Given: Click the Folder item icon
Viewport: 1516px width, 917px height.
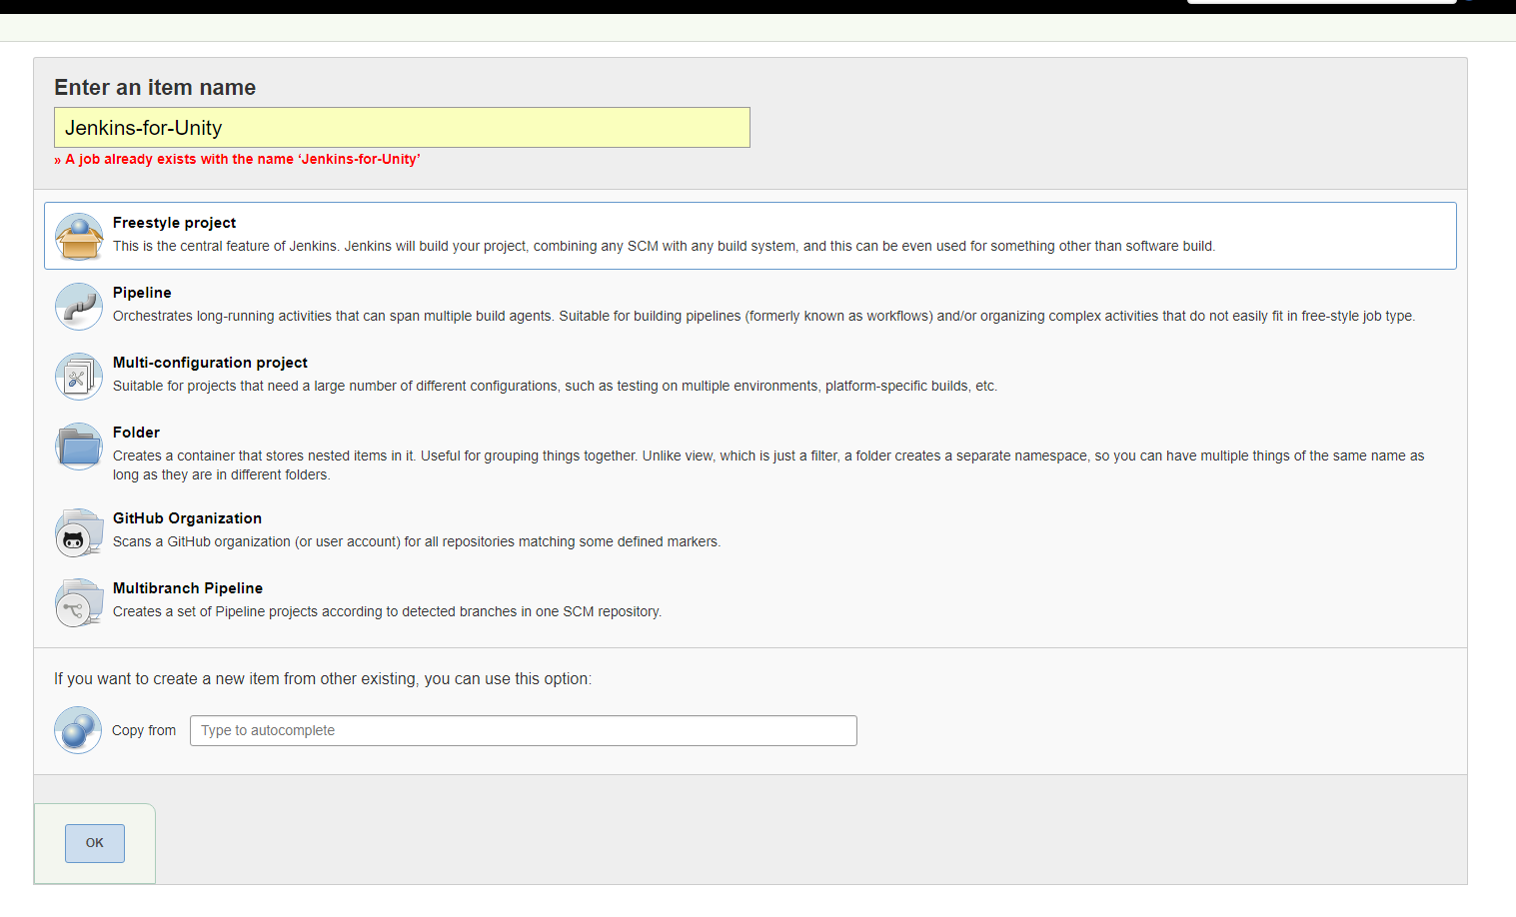Looking at the screenshot, I should coord(79,447).
